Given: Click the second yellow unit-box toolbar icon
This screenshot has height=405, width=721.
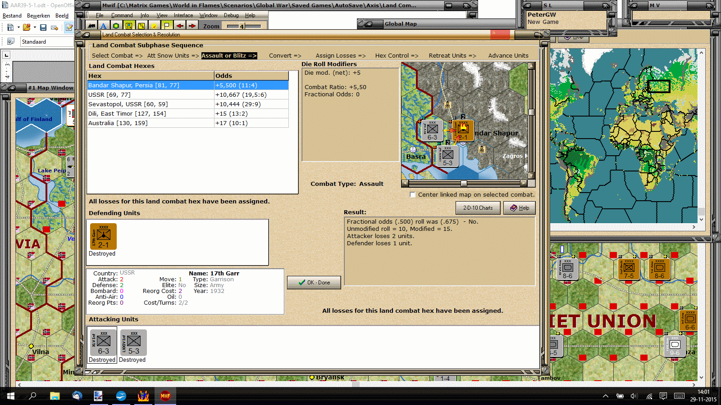Looking at the screenshot, I should [x=141, y=26].
